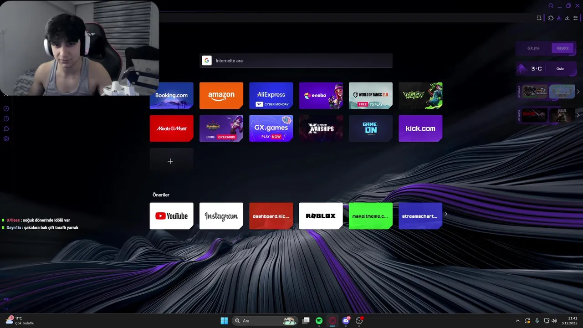
Task: Open the Eneba speed dial tile
Action: (321, 96)
